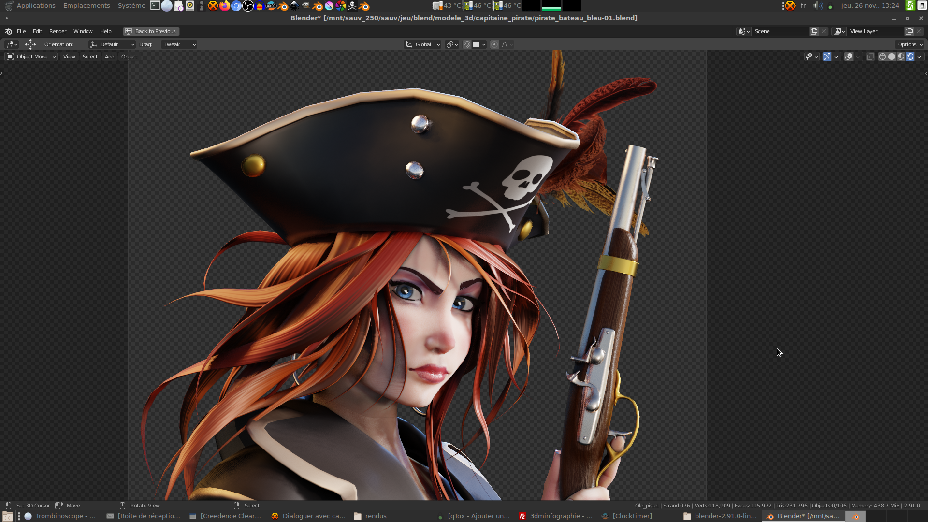Screen dimensions: 928x522
Task: Open shading options dropdown
Action: click(919, 57)
